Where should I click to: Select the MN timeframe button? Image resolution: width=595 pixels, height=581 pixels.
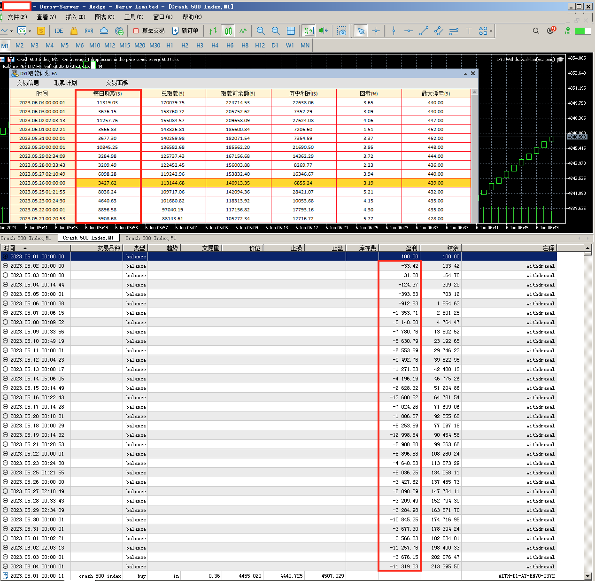coord(305,46)
